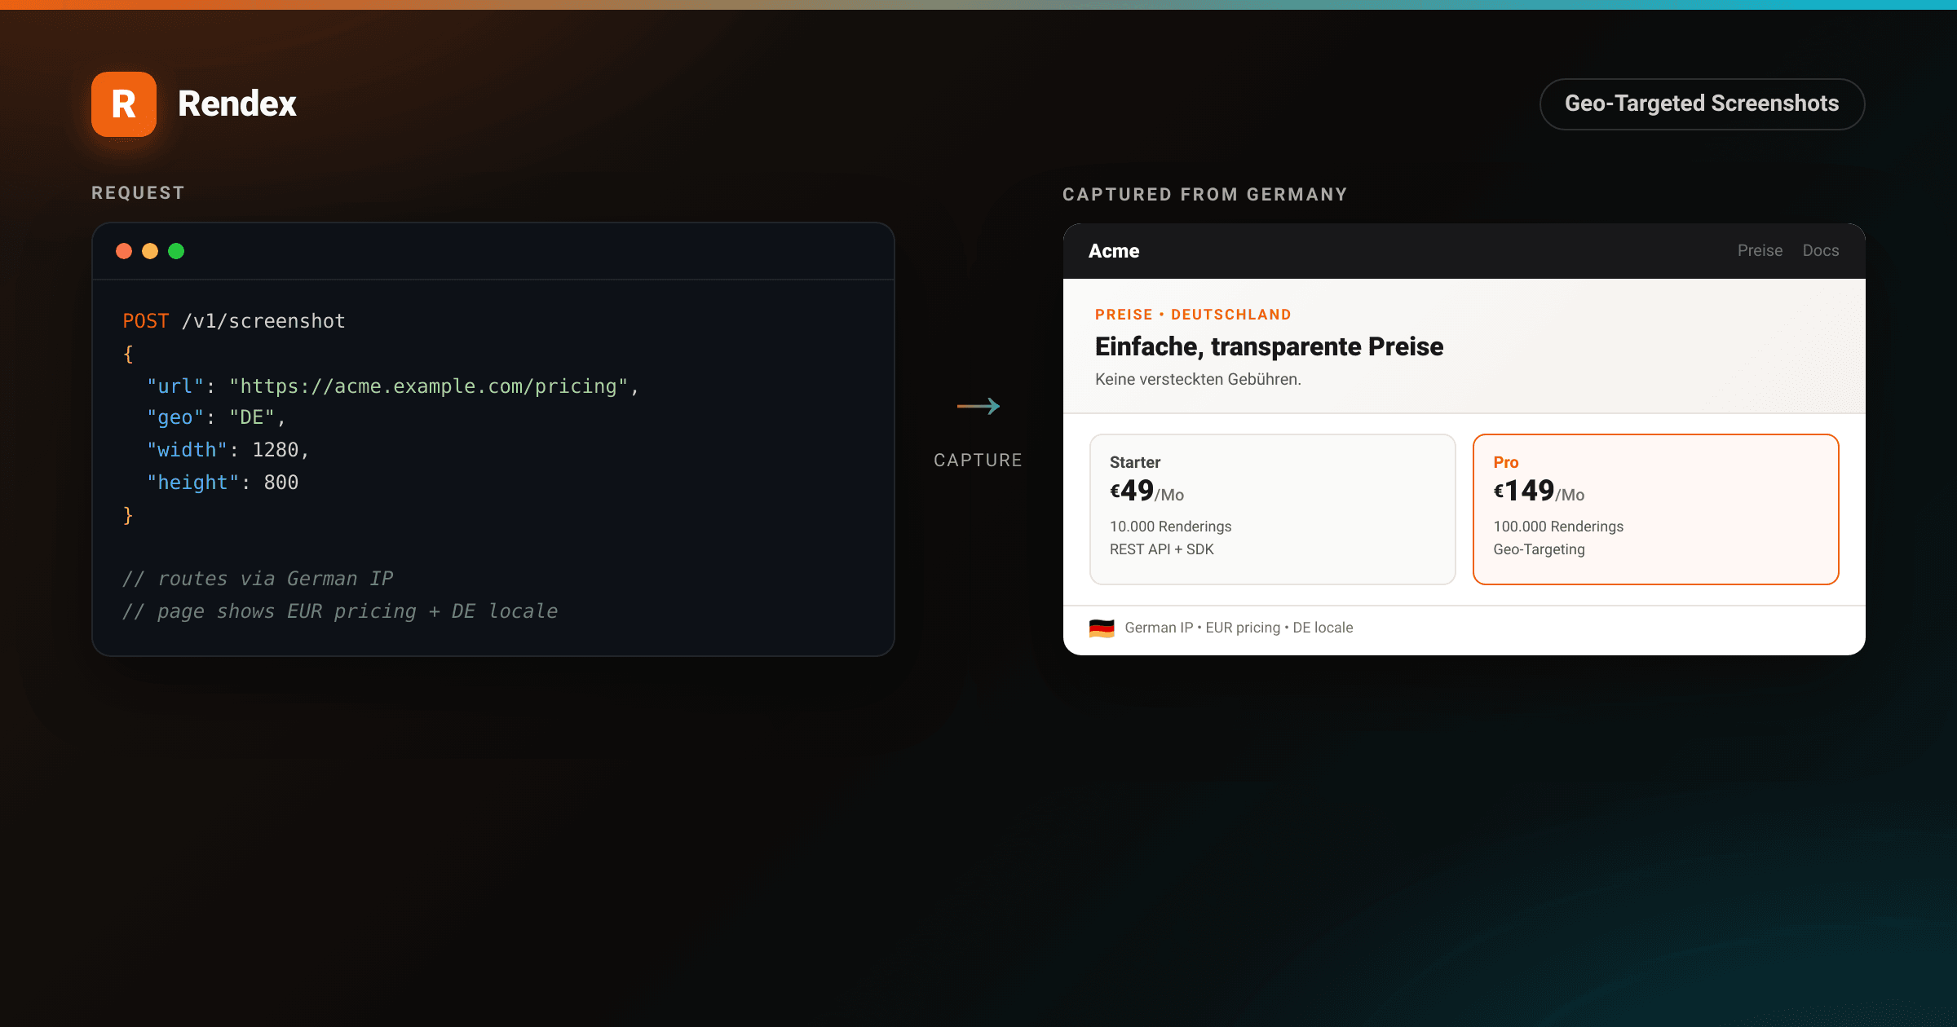Click the yellow window dot in the code panel

(150, 251)
